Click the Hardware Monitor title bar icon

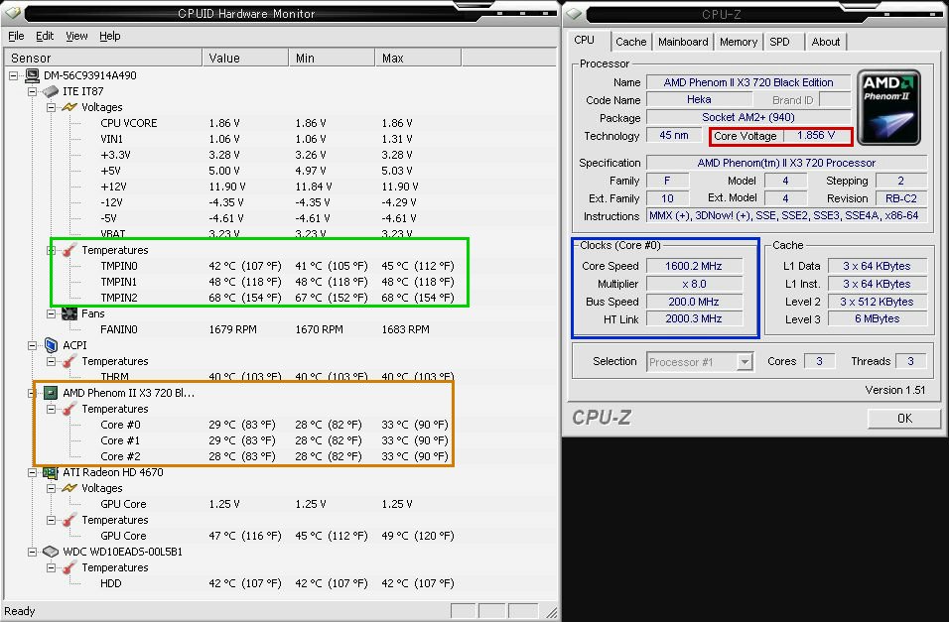coord(13,13)
